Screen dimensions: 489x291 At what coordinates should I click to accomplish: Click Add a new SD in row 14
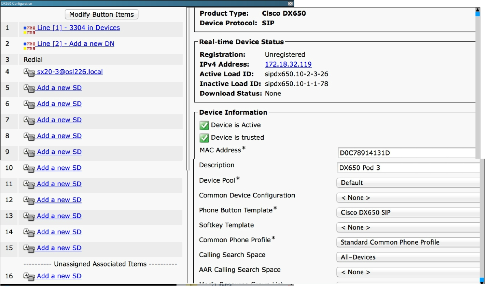[x=59, y=232]
